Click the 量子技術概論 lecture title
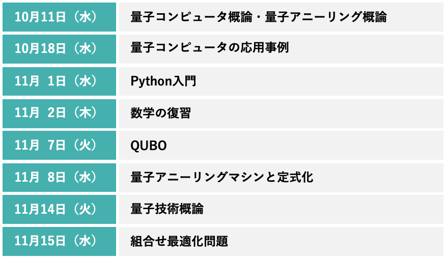The image size is (446, 259). (x=167, y=209)
